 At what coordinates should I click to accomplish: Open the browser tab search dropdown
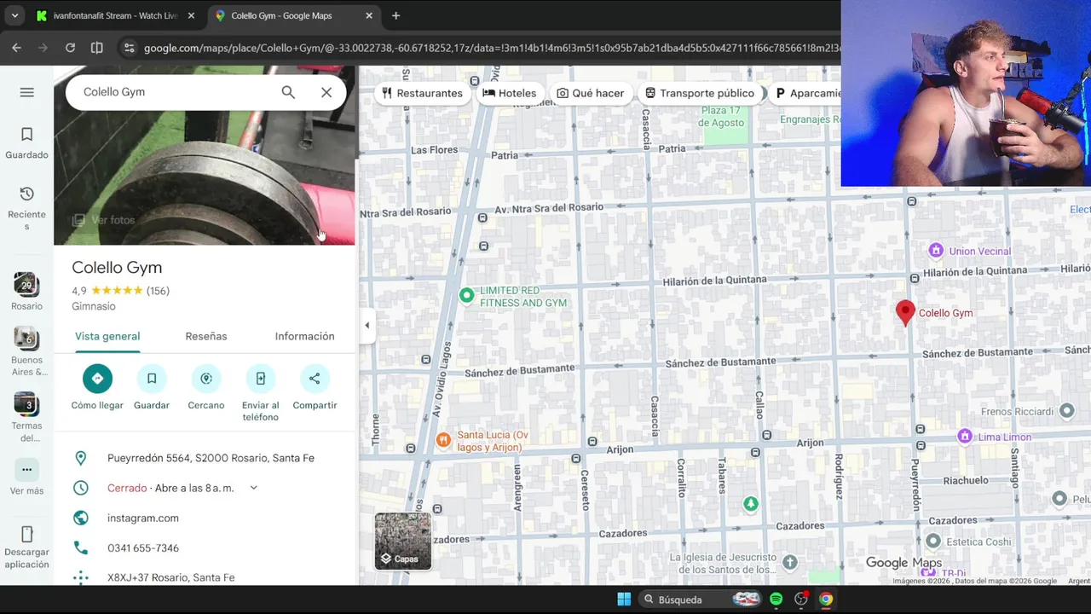(14, 15)
